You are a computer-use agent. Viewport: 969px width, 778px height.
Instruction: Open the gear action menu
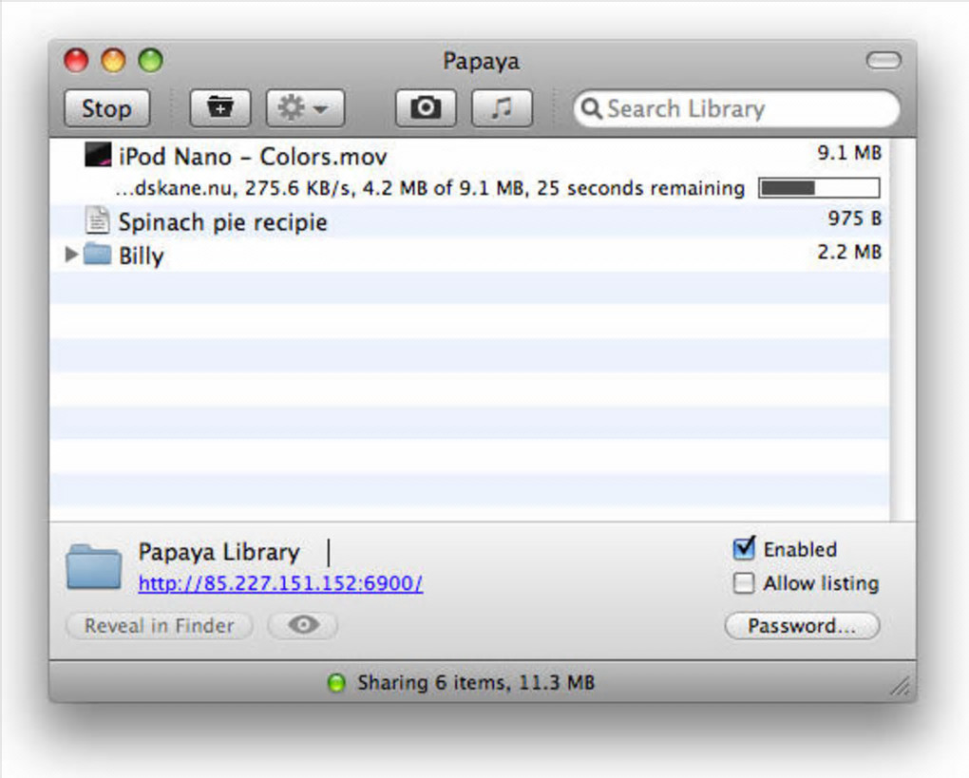(305, 108)
